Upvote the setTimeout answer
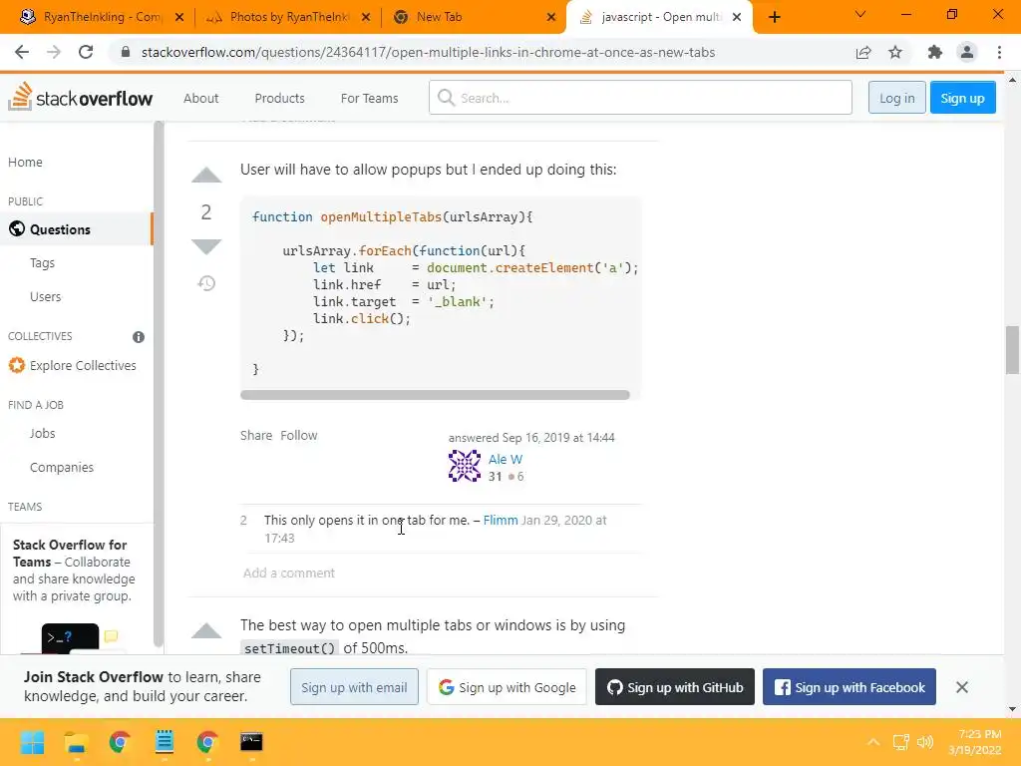 pyautogui.click(x=206, y=630)
